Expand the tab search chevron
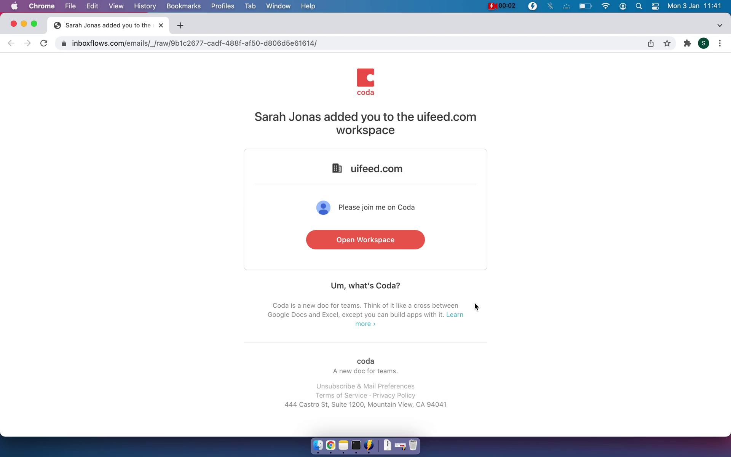The width and height of the screenshot is (731, 457). click(720, 25)
